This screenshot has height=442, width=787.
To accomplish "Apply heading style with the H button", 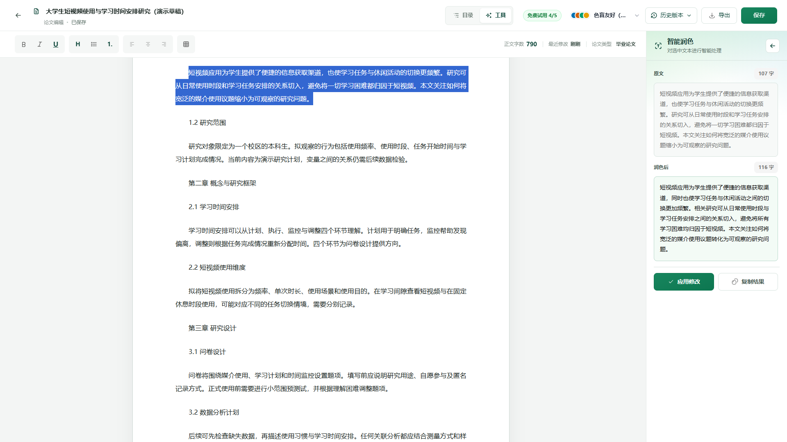I will 77,44.
